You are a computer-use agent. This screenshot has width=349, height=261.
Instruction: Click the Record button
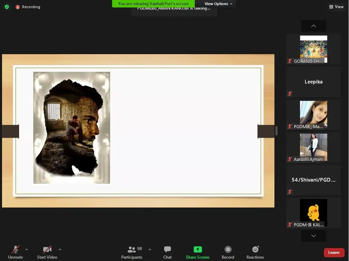(228, 252)
